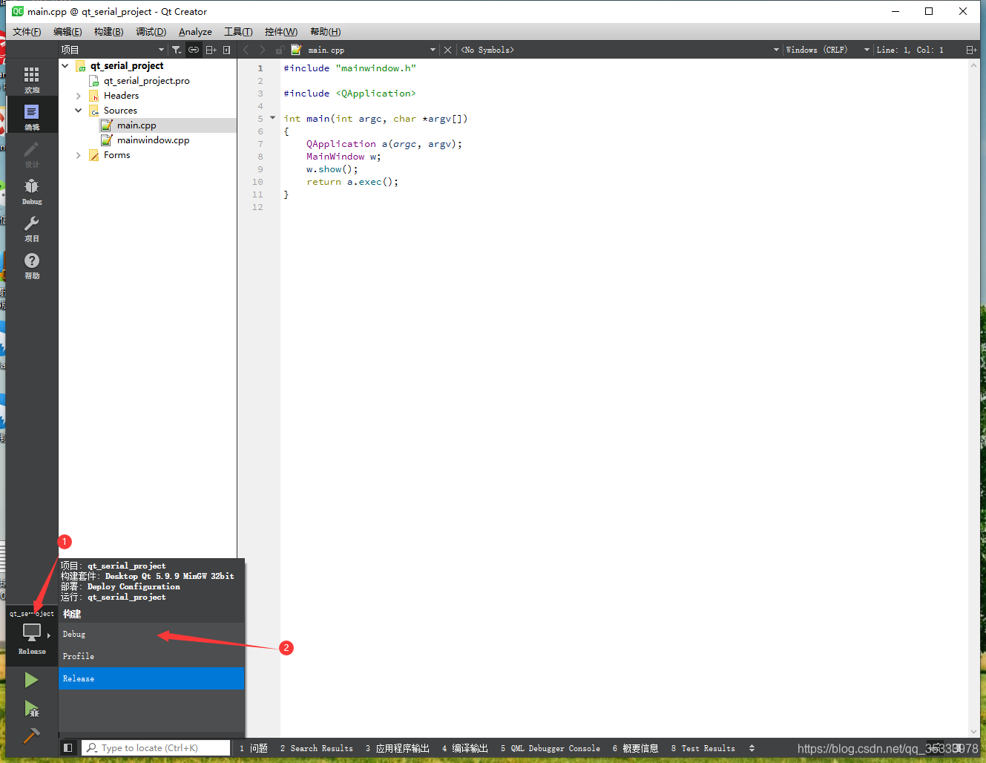
Task: Toggle left sidebar visibility button
Action: [68, 748]
